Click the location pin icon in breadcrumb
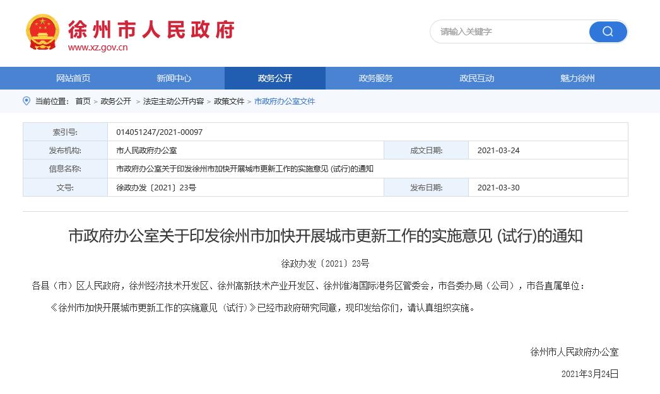The width and height of the screenshot is (660, 394). click(x=27, y=101)
